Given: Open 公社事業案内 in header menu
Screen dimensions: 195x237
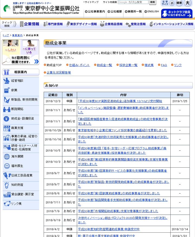Looking at the screenshot, I should pos(95,11).
